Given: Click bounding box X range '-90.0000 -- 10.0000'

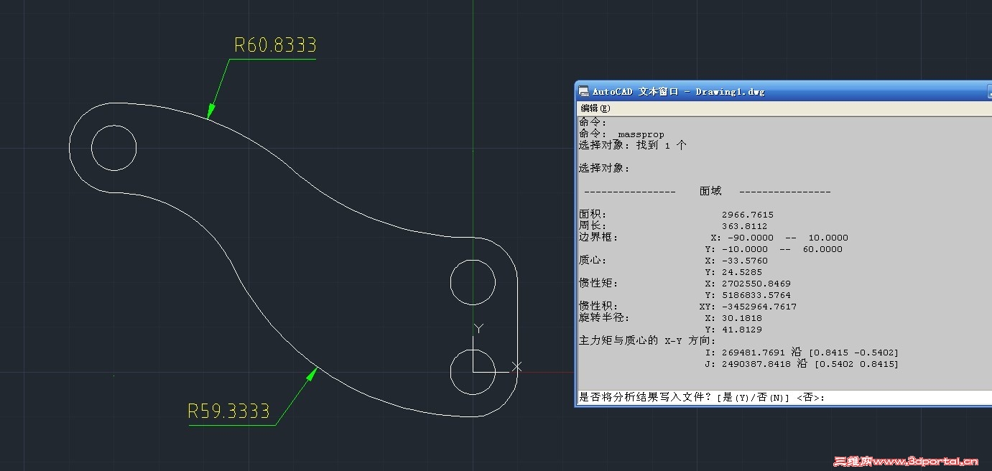Looking at the screenshot, I should [788, 238].
